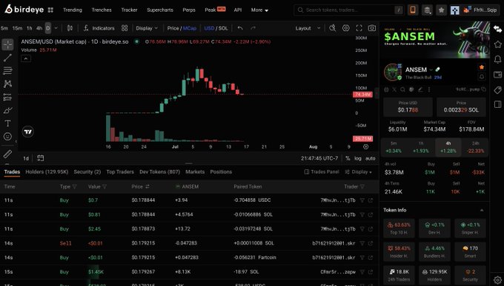Image resolution: width=504 pixels, height=286 pixels.
Task: Open quick search in chart toolbar
Action: point(333,28)
